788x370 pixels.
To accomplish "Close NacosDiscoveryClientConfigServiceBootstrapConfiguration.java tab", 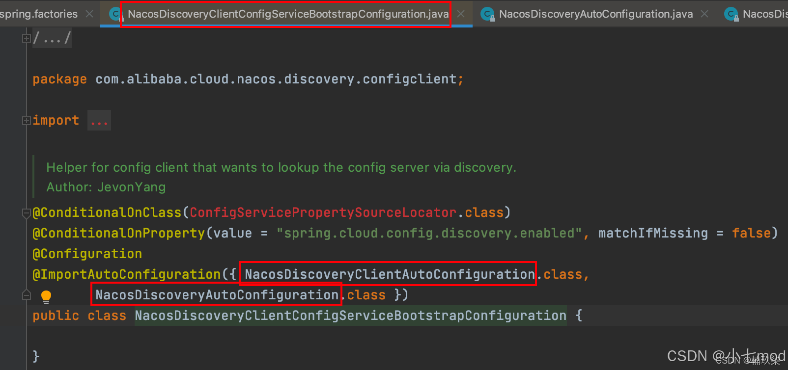I will pyautogui.click(x=461, y=14).
